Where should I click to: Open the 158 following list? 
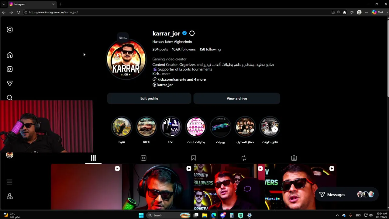coord(210,49)
